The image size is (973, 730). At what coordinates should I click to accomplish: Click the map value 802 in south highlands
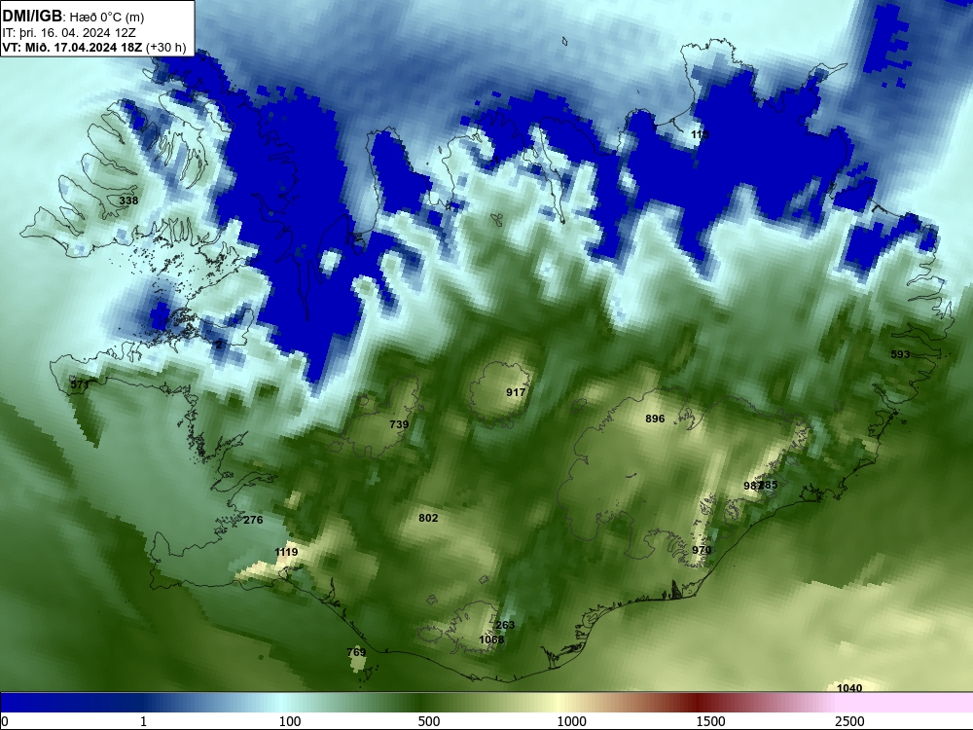click(428, 518)
